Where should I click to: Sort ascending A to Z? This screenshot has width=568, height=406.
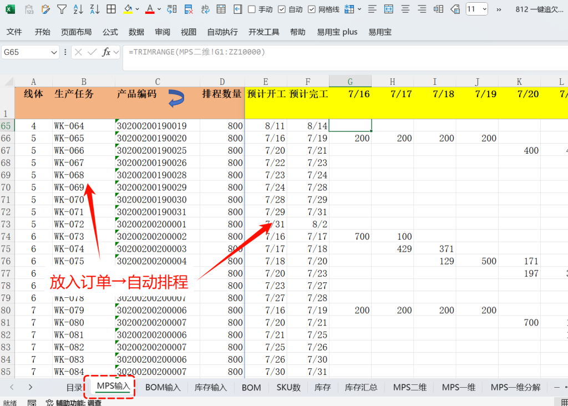pos(78,9)
